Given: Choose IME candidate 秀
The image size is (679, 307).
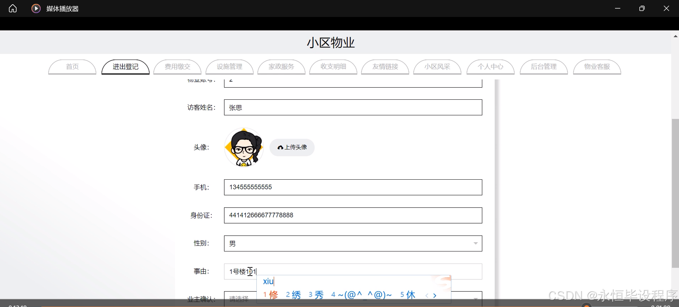Looking at the screenshot, I should coord(316,295).
